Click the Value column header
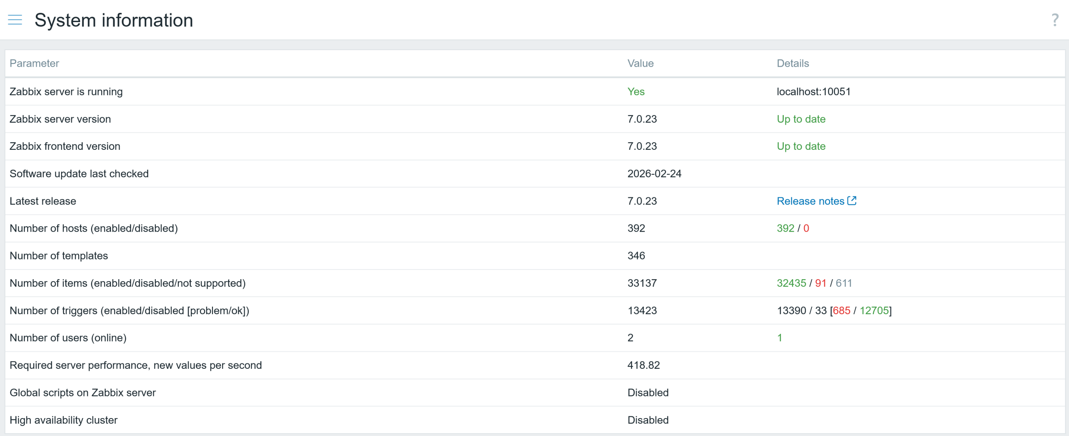 point(640,63)
